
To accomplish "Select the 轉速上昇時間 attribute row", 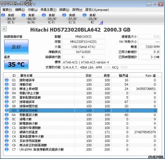I will (x=80, y=89).
